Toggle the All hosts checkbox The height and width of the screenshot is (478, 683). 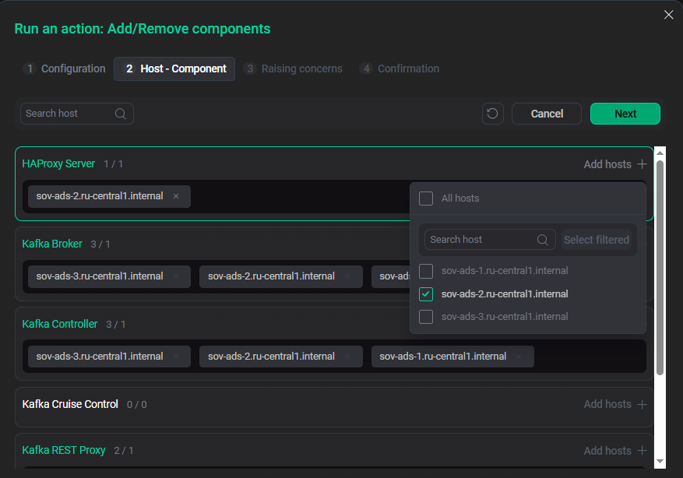pyautogui.click(x=426, y=199)
